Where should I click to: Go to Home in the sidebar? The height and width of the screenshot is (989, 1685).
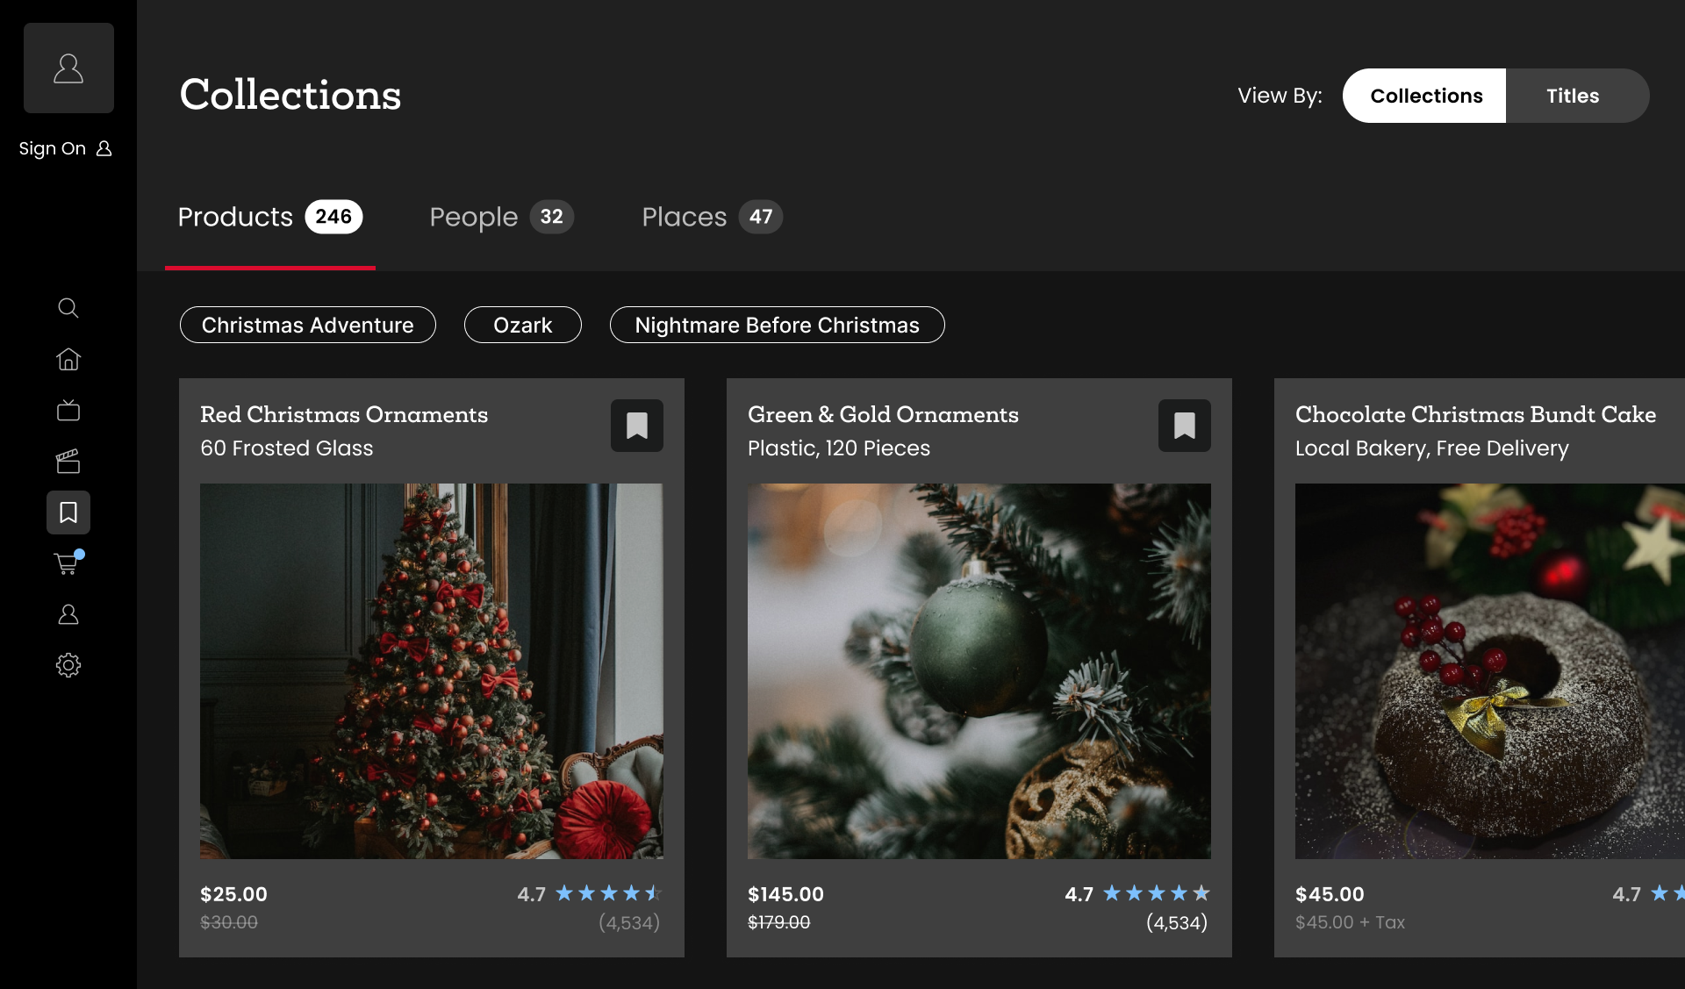coord(68,359)
